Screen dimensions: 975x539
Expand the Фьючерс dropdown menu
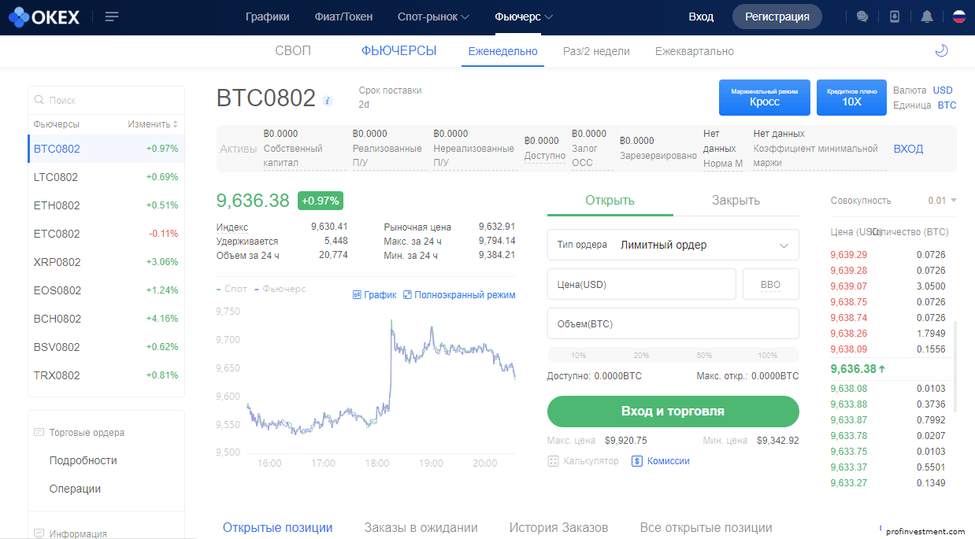pos(524,17)
